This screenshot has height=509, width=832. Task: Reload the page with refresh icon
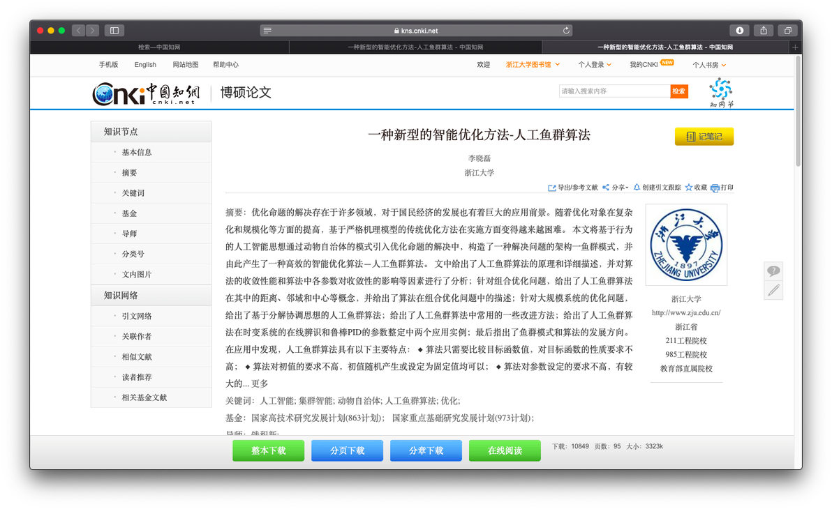[x=566, y=30]
